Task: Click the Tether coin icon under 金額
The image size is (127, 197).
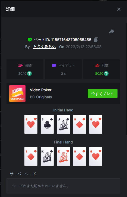Action: pos(30,73)
